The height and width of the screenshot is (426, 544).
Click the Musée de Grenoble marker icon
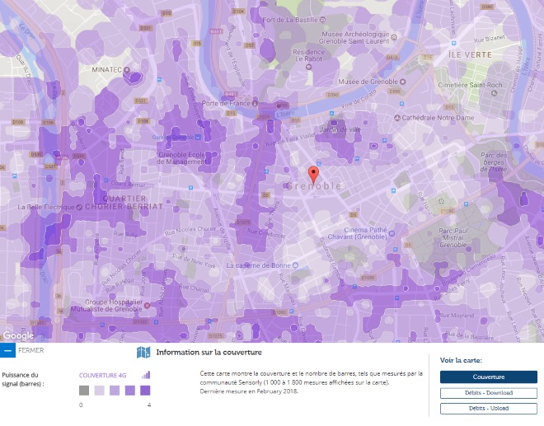tap(402, 82)
